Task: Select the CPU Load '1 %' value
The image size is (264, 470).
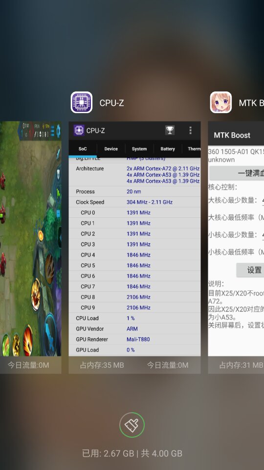Action: [x=131, y=318]
